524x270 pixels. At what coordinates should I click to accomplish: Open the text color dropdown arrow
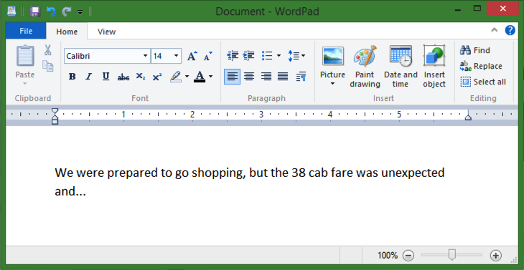coord(210,77)
